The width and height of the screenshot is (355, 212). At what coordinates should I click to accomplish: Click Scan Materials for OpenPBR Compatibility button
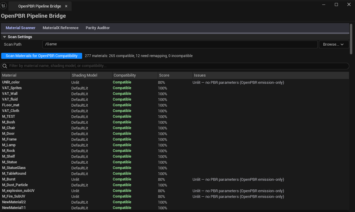pos(42,56)
